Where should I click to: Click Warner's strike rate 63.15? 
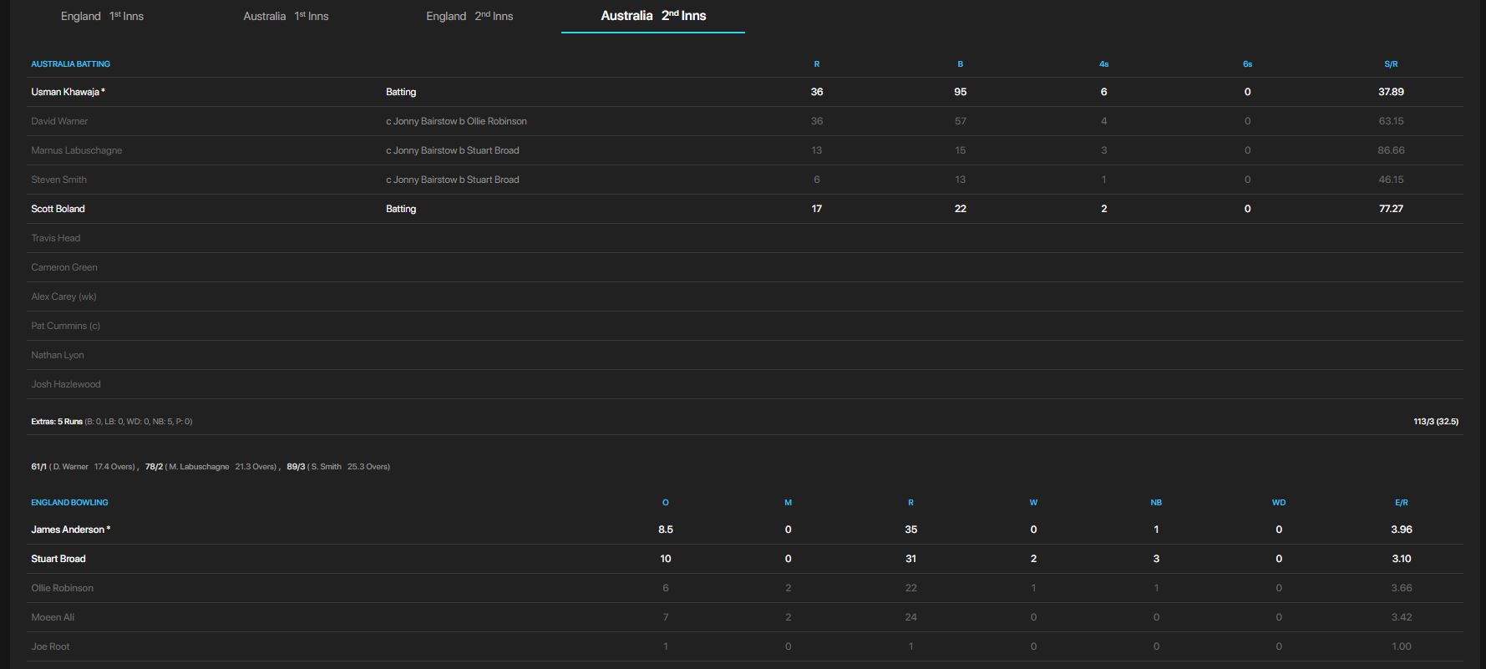pyautogui.click(x=1391, y=121)
